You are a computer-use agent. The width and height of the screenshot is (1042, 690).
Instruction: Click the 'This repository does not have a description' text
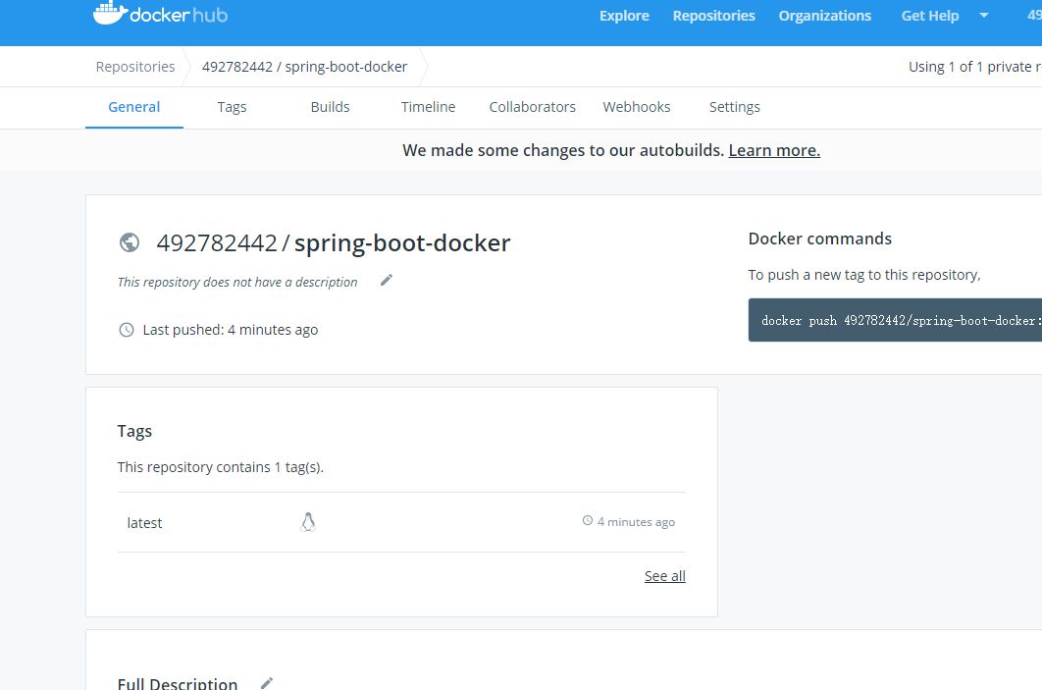coord(237,282)
